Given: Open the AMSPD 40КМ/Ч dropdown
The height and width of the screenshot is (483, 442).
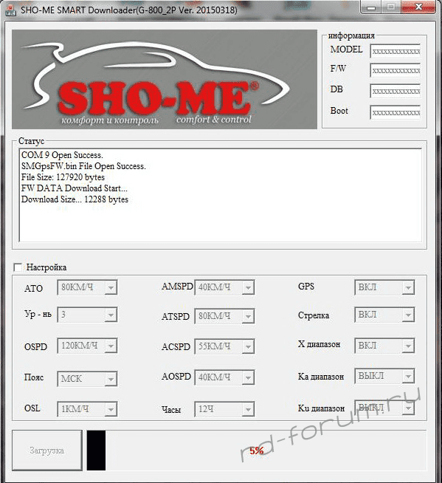Looking at the screenshot, I should 224,287.
